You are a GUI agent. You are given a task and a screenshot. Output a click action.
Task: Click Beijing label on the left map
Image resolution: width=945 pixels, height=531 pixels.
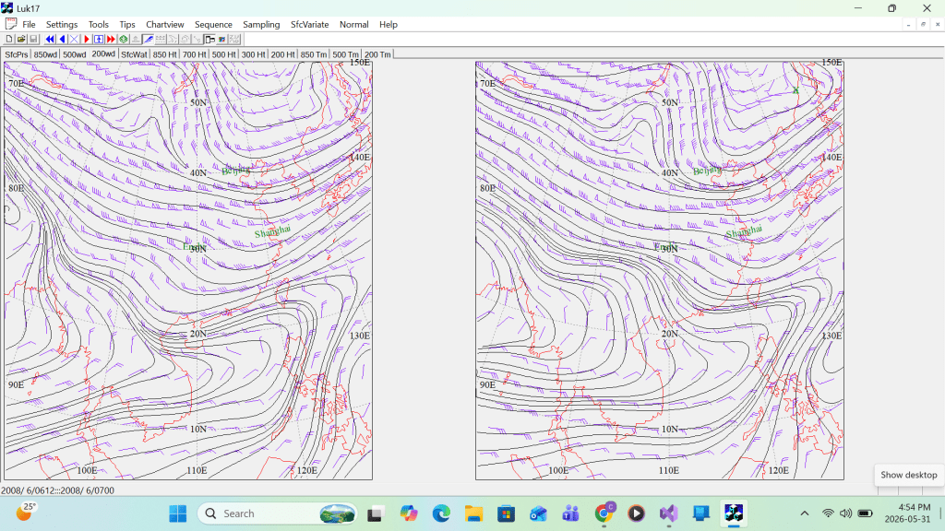pyautogui.click(x=235, y=170)
